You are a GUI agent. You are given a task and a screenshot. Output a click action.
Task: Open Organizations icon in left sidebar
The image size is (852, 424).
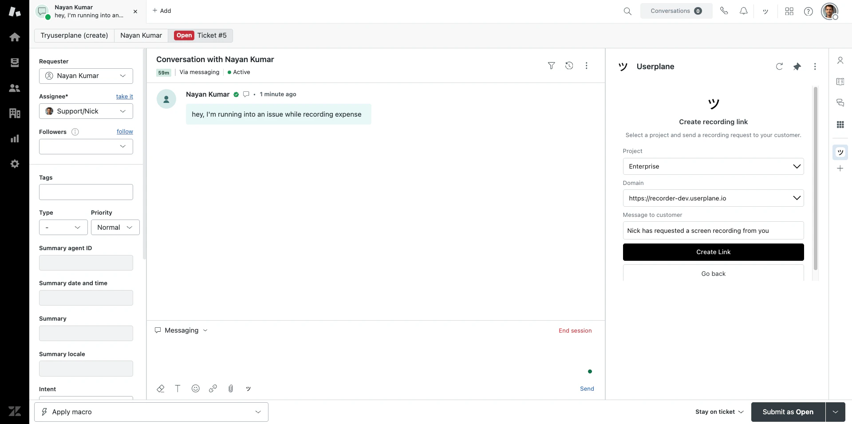(x=15, y=113)
